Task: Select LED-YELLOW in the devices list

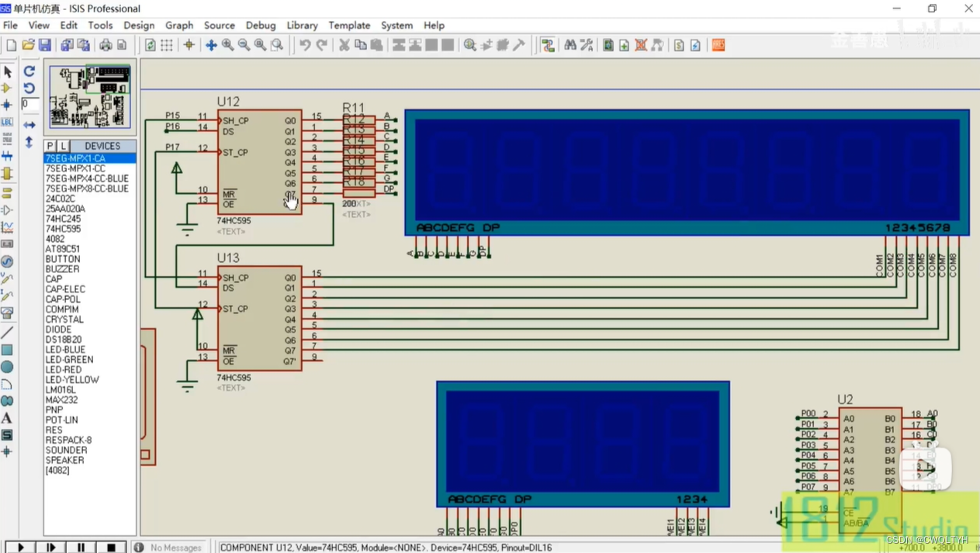Action: point(90,380)
